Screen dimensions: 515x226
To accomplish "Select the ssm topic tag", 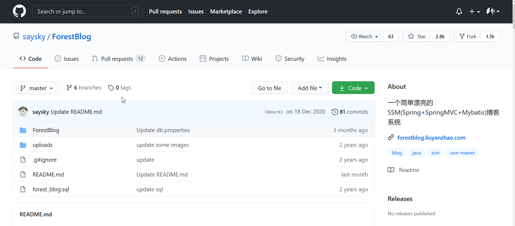I will [x=435, y=153].
